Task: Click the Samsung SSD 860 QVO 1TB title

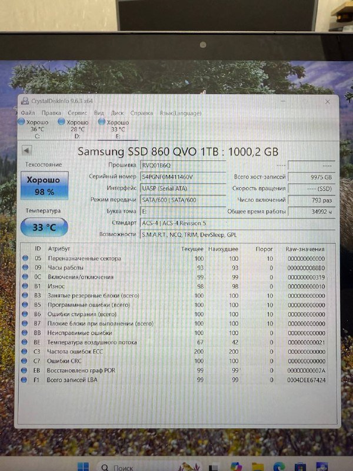Action: (178, 151)
